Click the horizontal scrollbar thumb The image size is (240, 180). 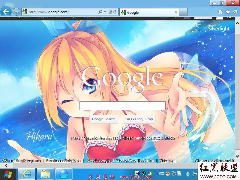coord(106,166)
